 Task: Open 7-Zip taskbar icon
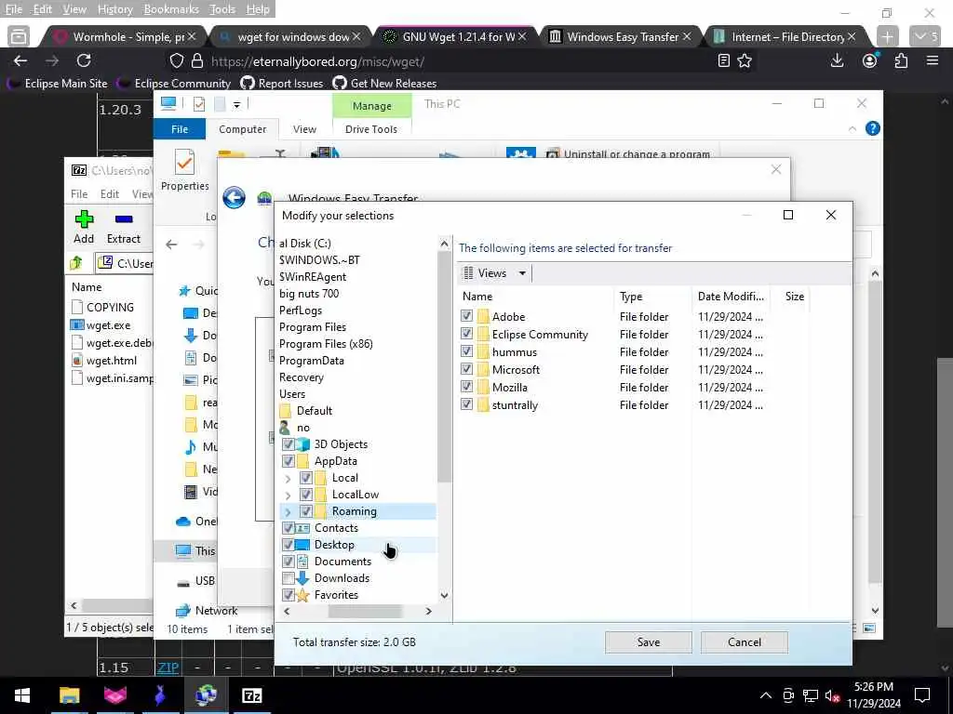click(x=251, y=695)
